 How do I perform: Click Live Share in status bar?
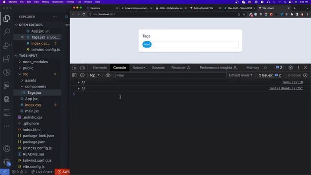point(42,172)
